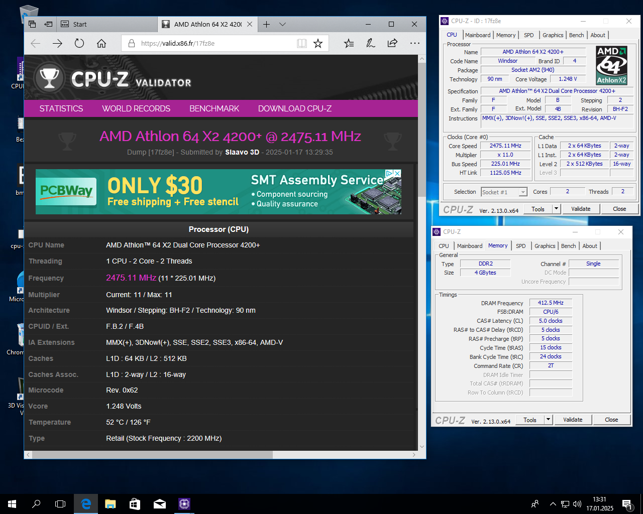Click Validate in lower CPU-Z window

pyautogui.click(x=573, y=420)
